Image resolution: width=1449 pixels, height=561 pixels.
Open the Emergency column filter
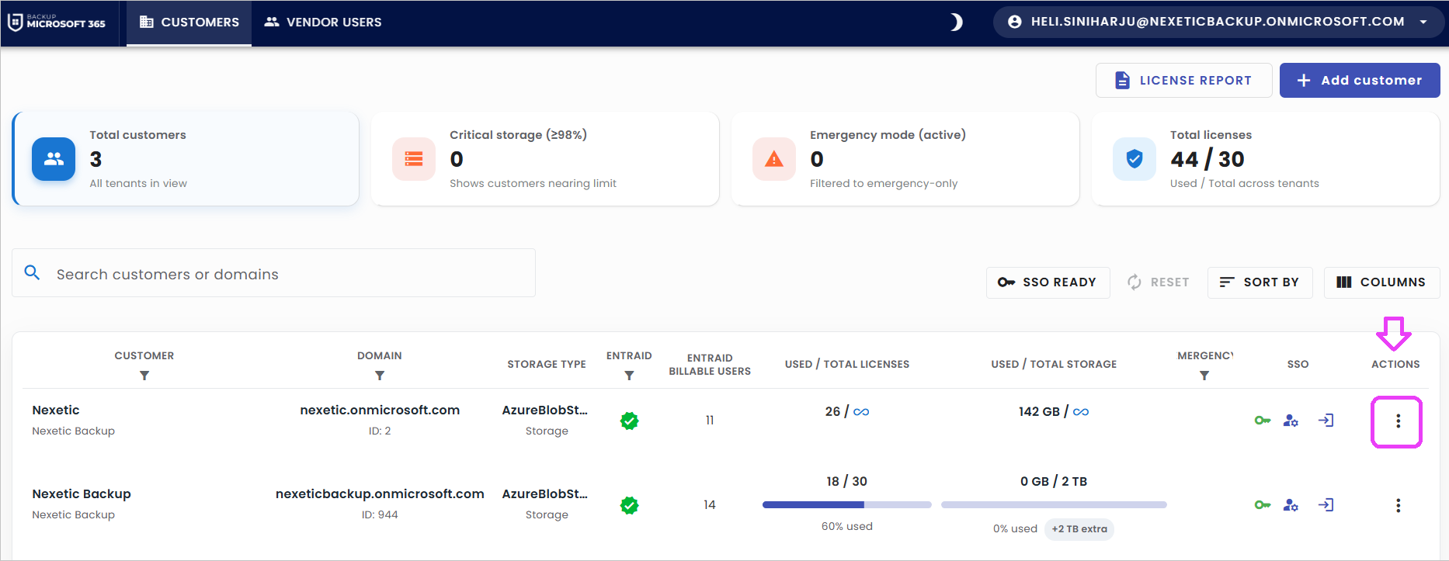(x=1204, y=376)
